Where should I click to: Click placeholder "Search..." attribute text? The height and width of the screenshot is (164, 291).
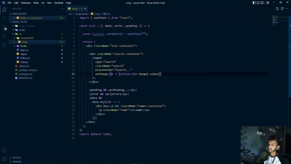[114, 70]
